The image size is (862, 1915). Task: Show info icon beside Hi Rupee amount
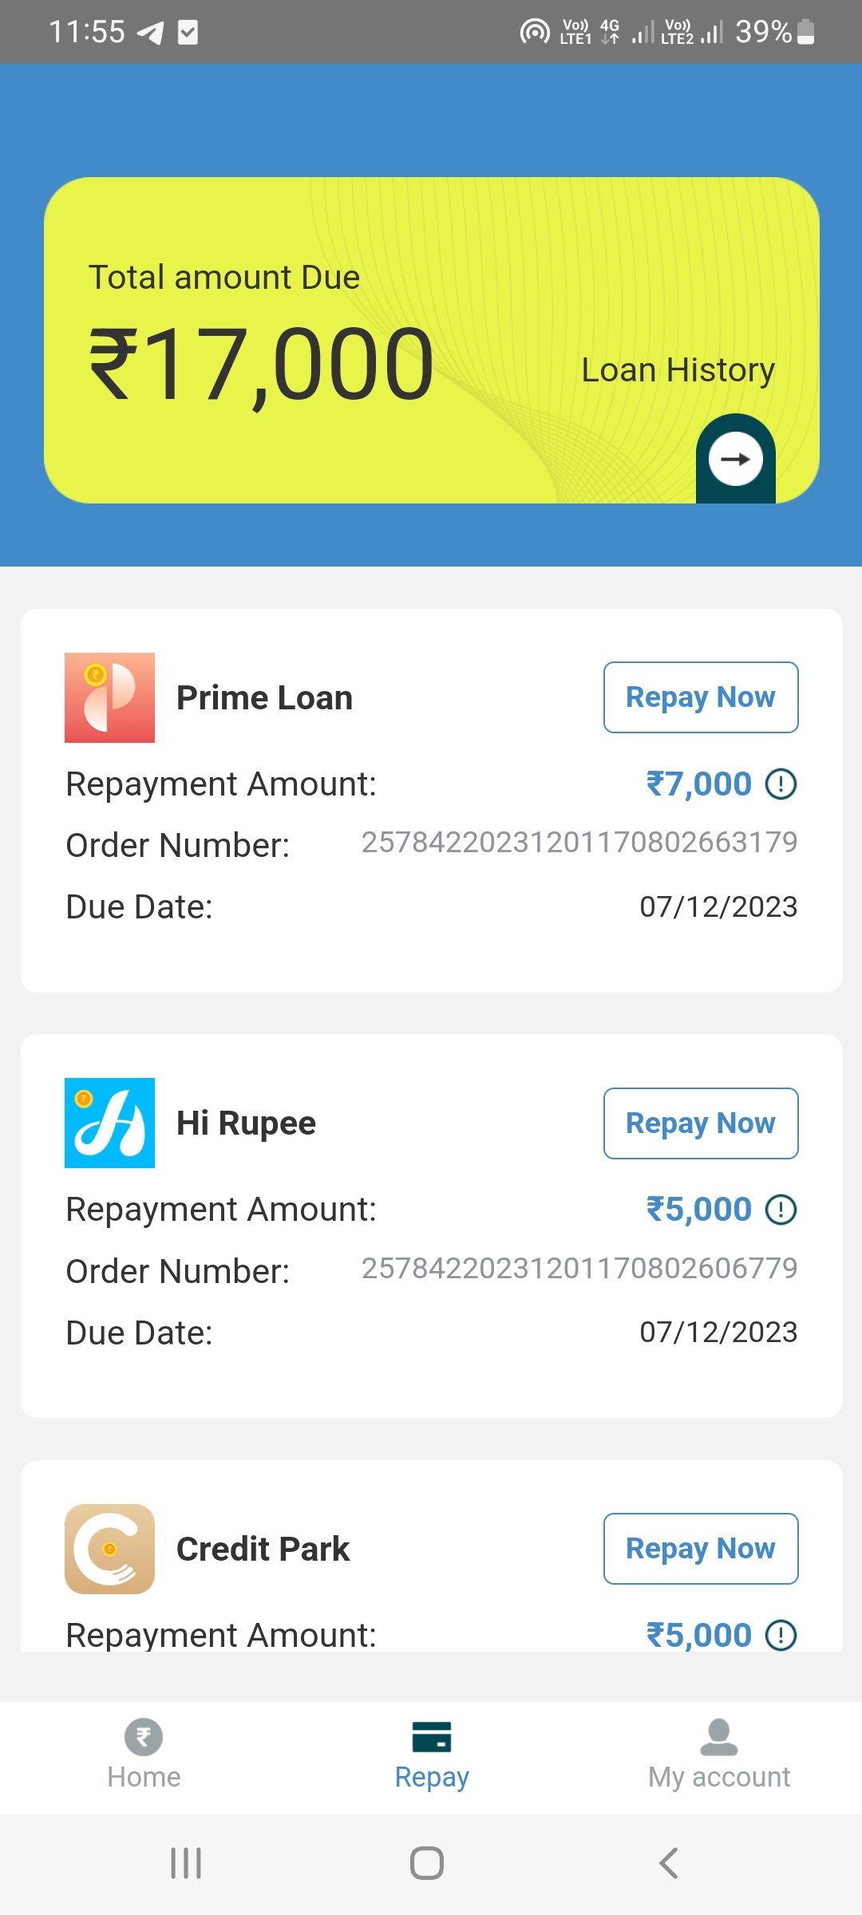781,1210
